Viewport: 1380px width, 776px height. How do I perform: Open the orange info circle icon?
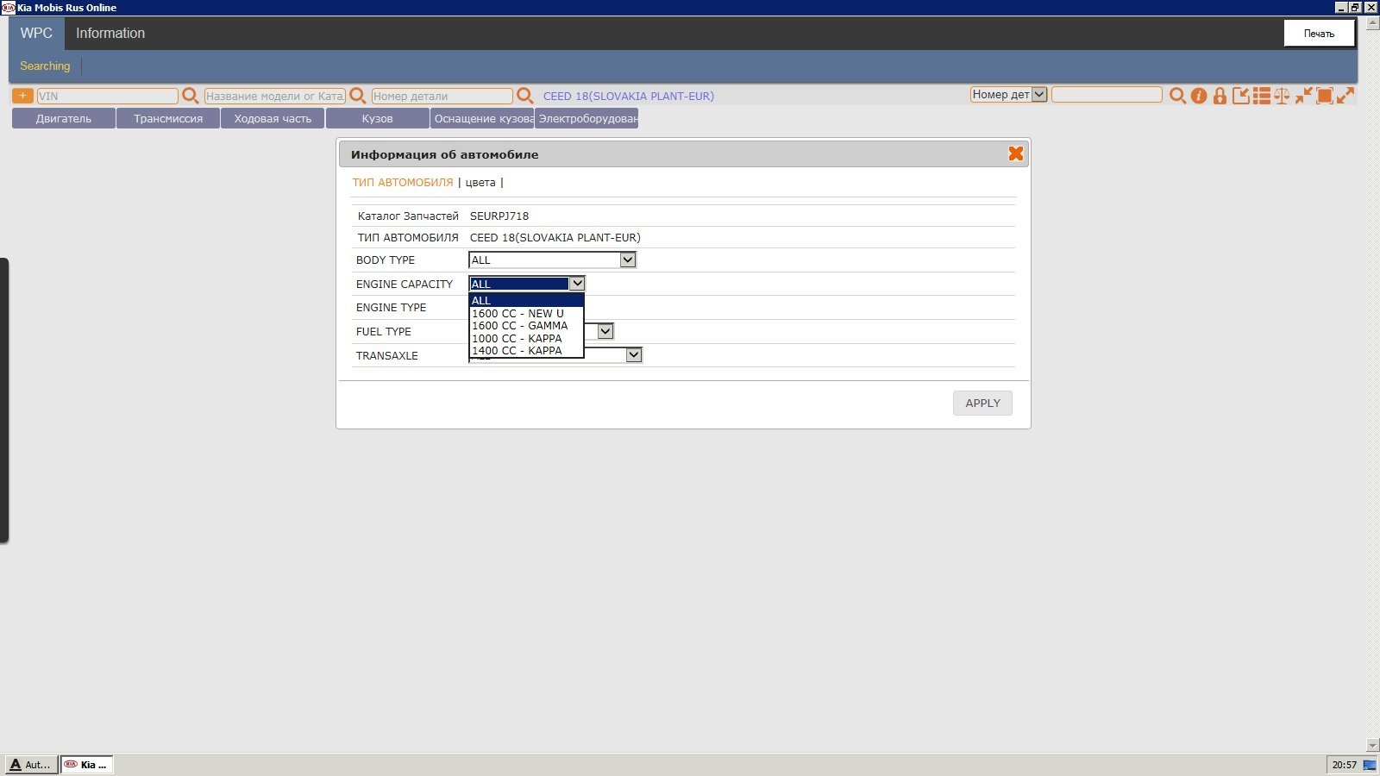[x=1199, y=96]
